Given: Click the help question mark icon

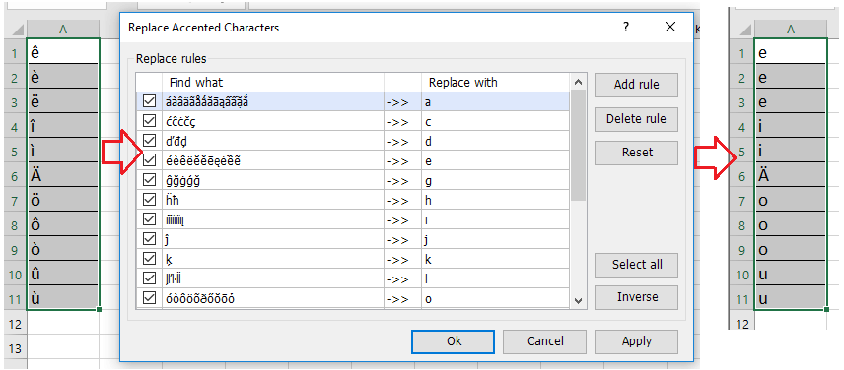Looking at the screenshot, I should tap(625, 27).
